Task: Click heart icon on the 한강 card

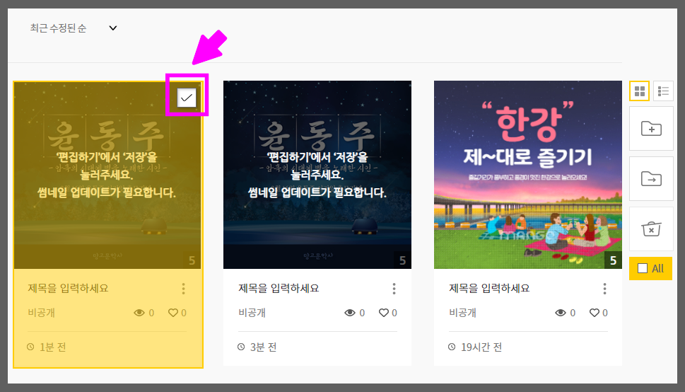Action: pos(594,313)
